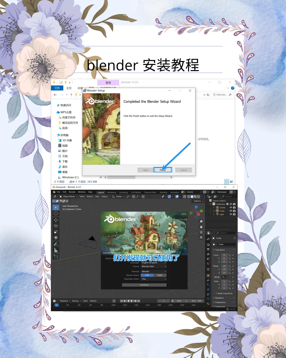Viewport: 286px width, 358px height.
Task: Click the Explorer help question-mark icon
Action: (233, 88)
